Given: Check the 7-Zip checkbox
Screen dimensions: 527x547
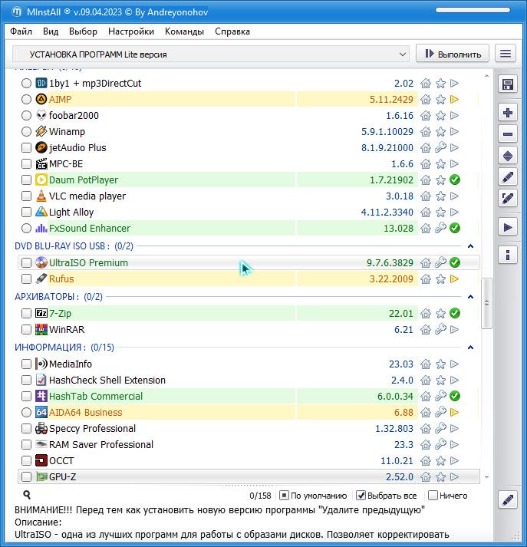Looking at the screenshot, I should click(x=27, y=314).
